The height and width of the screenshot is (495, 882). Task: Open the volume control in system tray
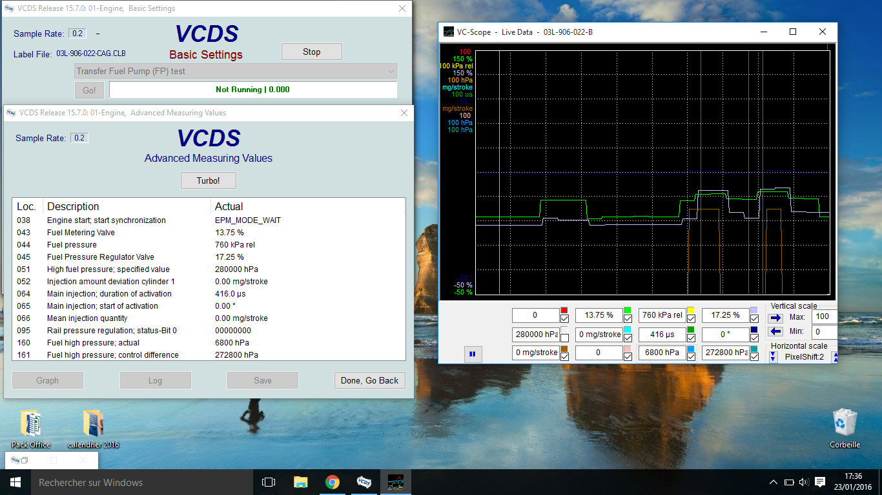pos(804,482)
